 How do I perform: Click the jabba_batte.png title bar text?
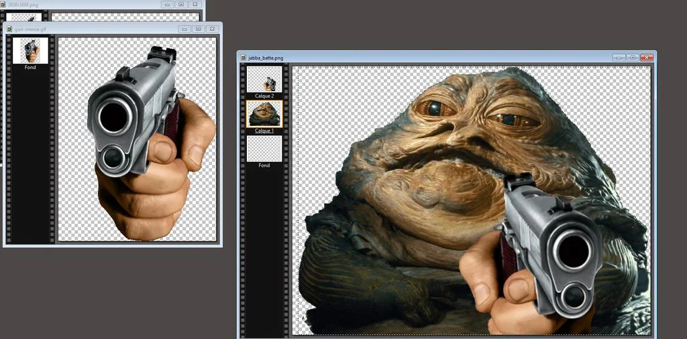tap(266, 58)
